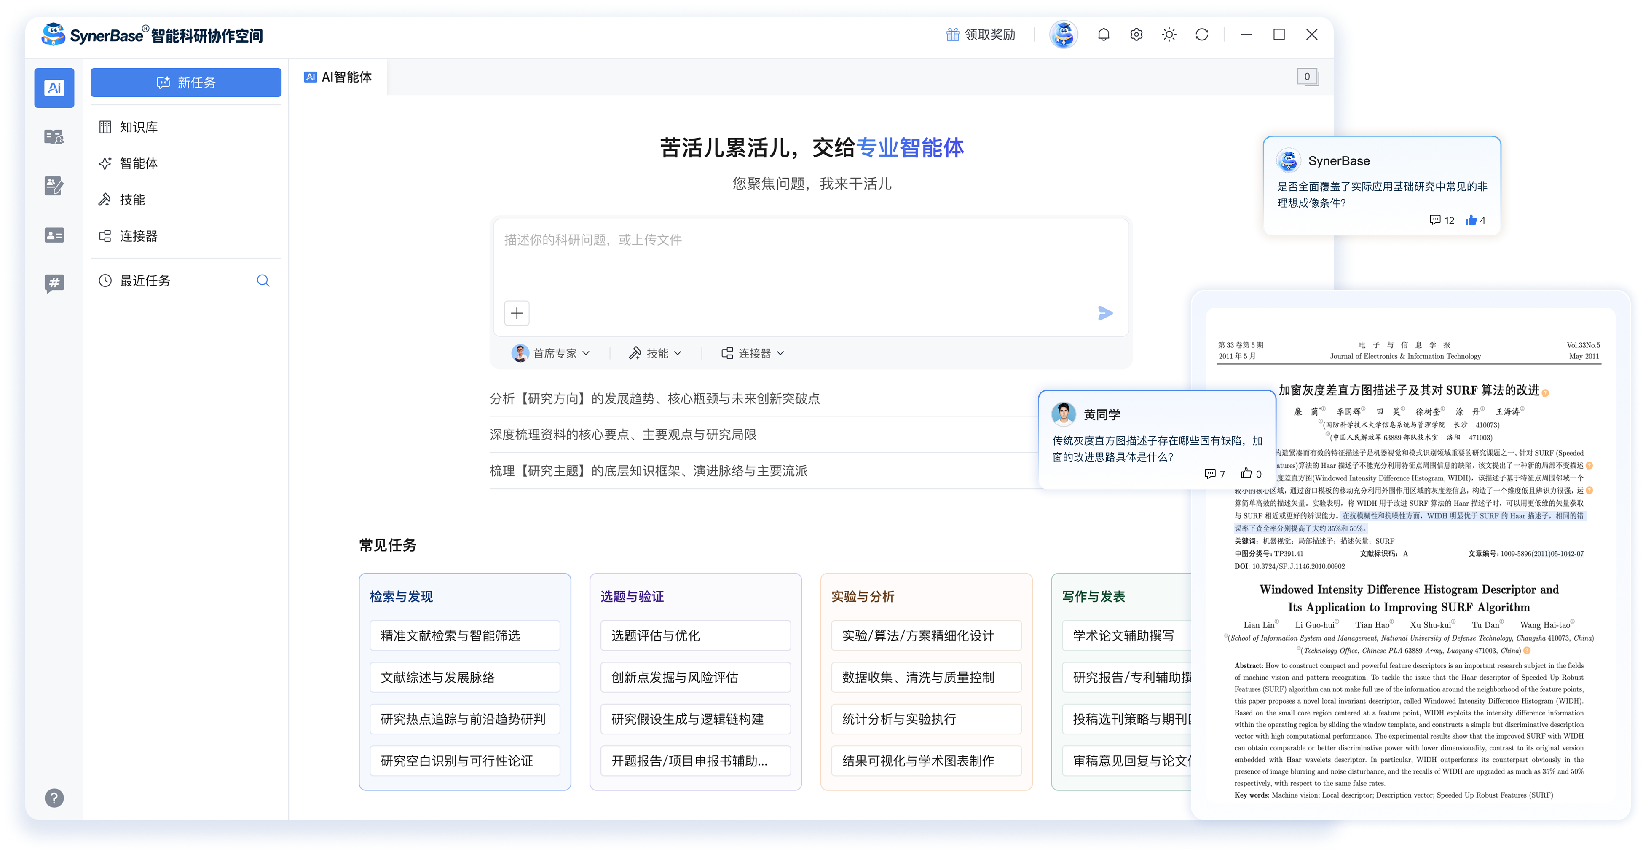Choose prompt 分析【研究方向】的发展趋势
Viewport: 1643px width, 854px height.
[x=654, y=398]
